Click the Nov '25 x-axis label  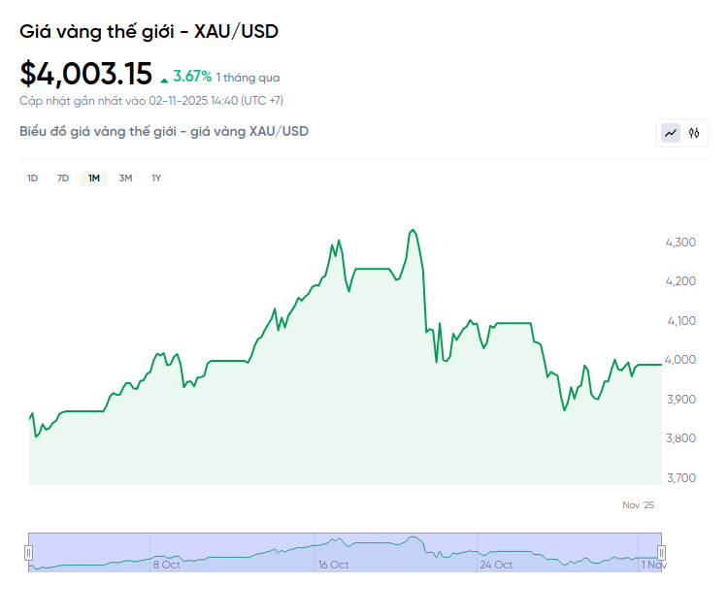639,504
